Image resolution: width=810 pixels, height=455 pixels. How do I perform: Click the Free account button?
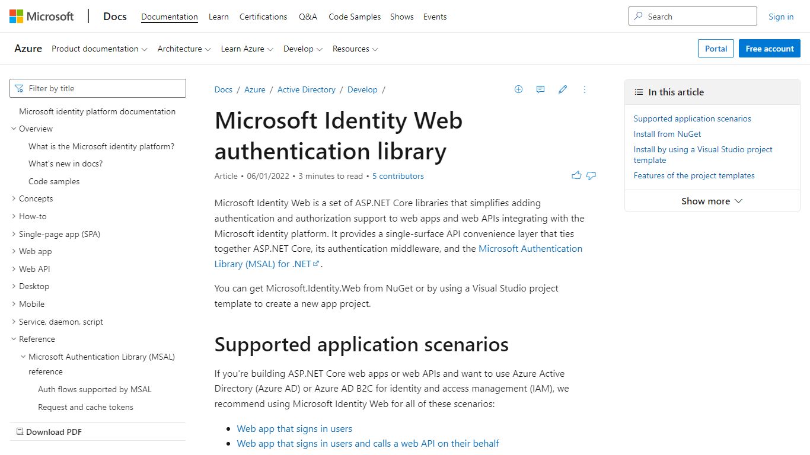(770, 49)
